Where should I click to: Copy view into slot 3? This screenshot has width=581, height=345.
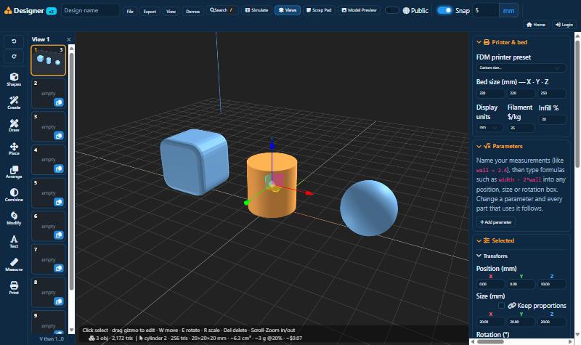point(59,136)
